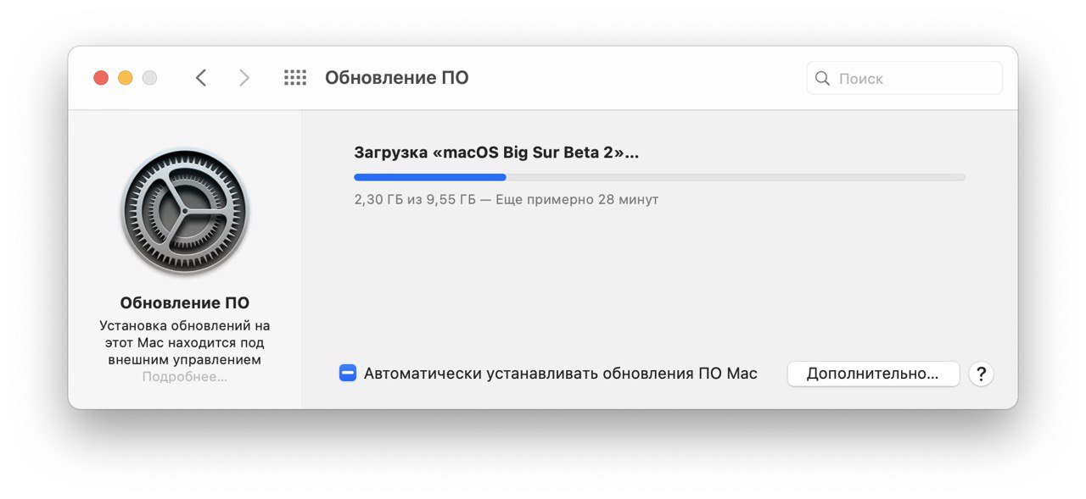Viewport: 1086px width, 499px height.
Task: Click 'Автоматически устанавливать обновления ПО Mac' label
Action: tap(561, 374)
